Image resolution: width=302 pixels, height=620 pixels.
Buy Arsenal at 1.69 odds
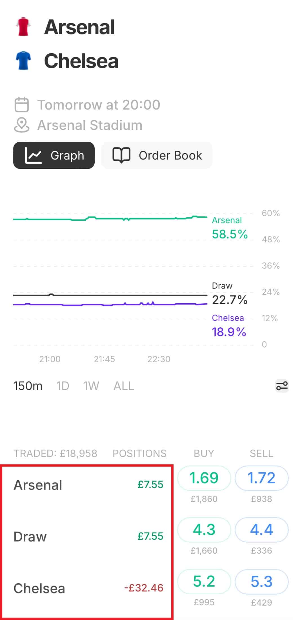coord(204,478)
